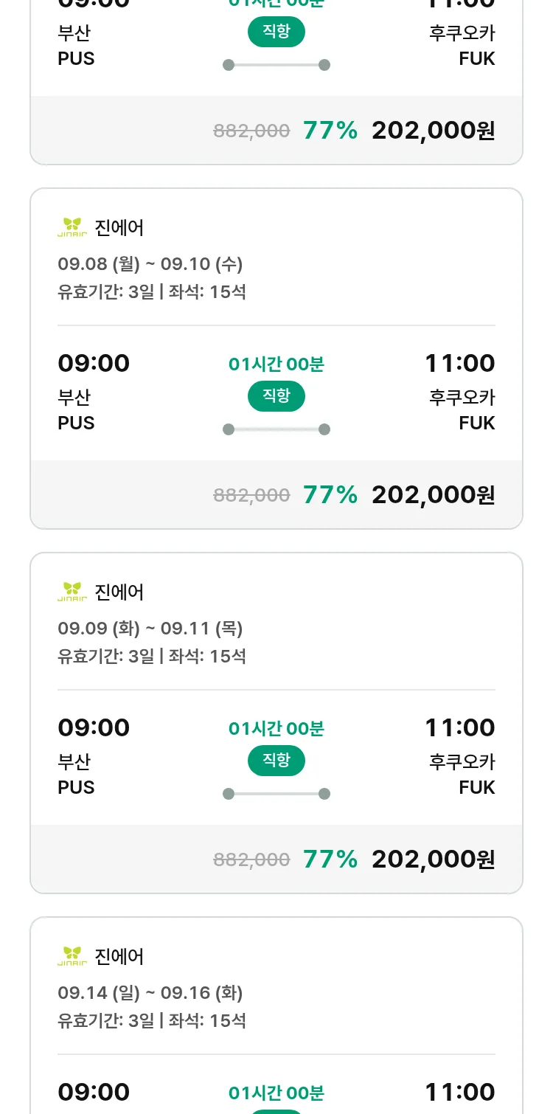Select the 202,000원 price on 09.09 flight
553x1114 pixels.
pos(433,859)
